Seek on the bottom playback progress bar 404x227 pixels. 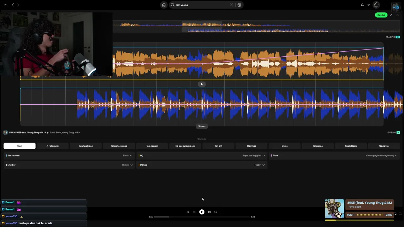[x=202, y=217]
